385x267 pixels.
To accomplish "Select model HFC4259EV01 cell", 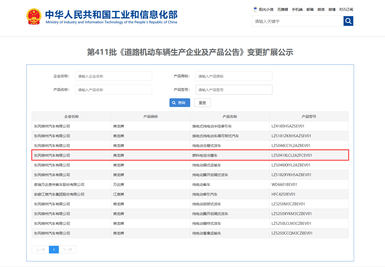I will pyautogui.click(x=309, y=194).
